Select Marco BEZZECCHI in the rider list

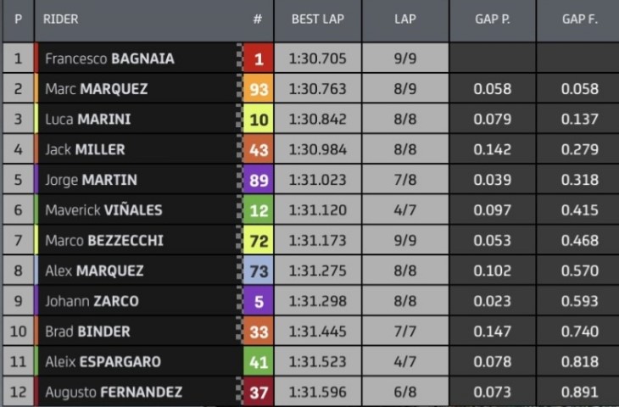coord(104,241)
